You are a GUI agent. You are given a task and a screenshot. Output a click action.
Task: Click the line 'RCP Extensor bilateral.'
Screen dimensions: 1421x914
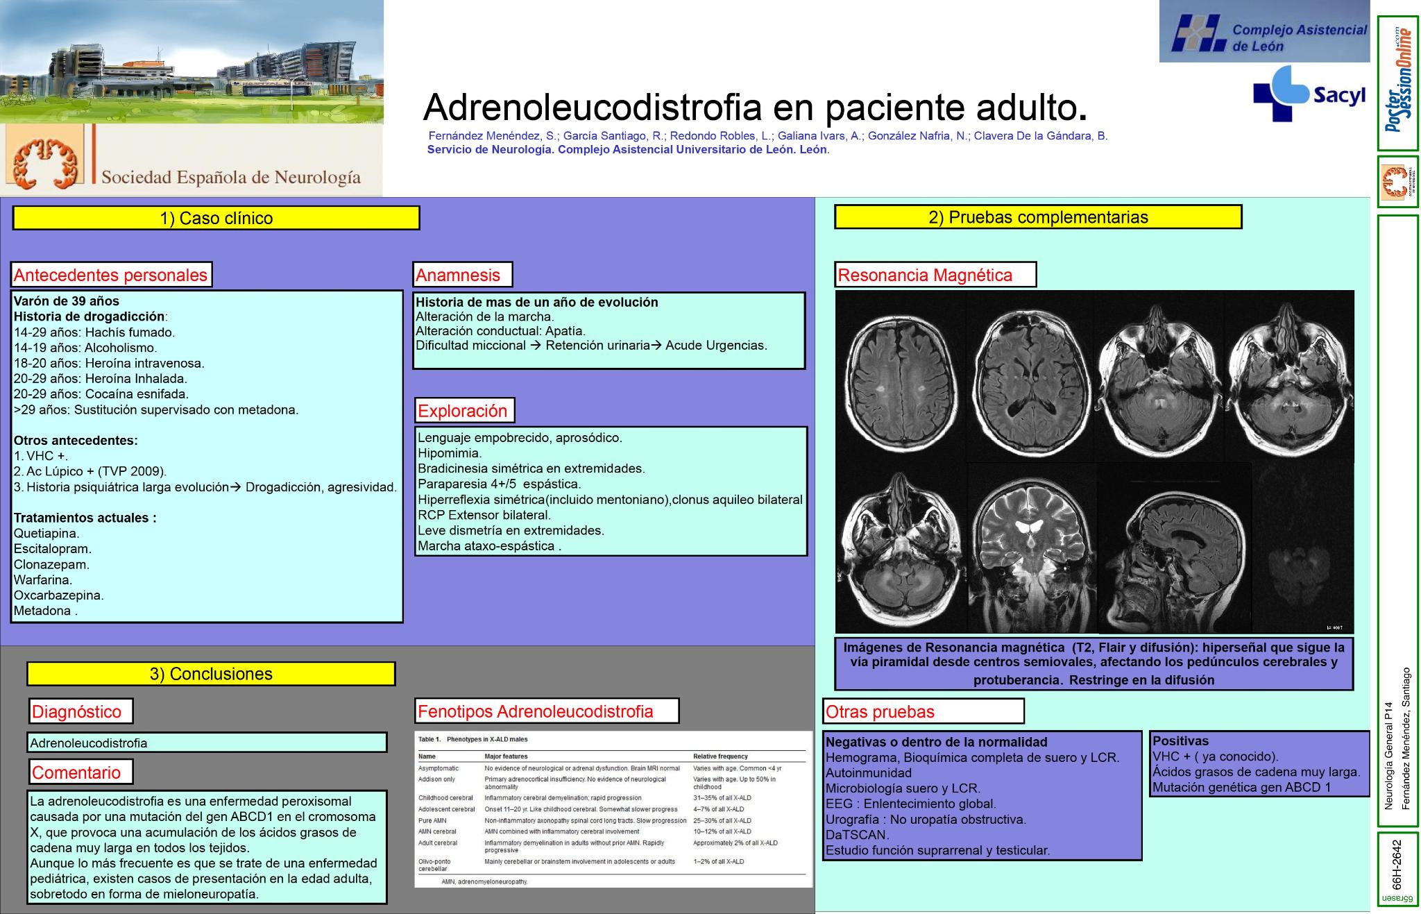(484, 515)
